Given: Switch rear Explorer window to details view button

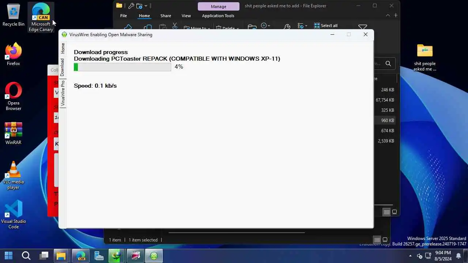Looking at the screenshot, I should (x=377, y=240).
